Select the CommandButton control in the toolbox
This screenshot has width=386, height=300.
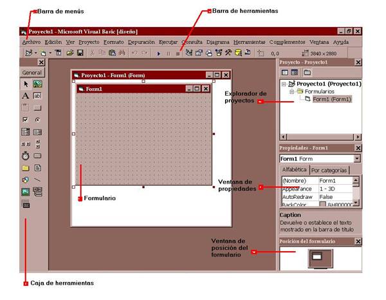click(37, 108)
